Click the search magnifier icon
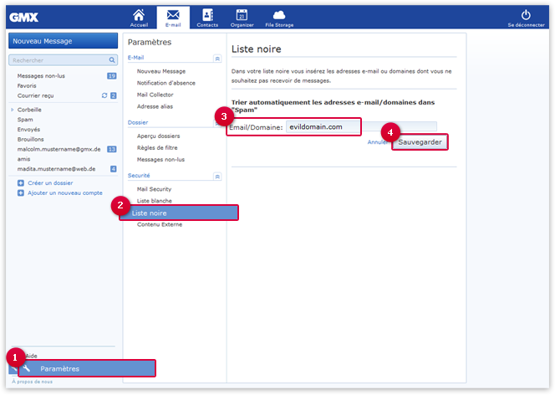555x395 pixels. (x=112, y=60)
